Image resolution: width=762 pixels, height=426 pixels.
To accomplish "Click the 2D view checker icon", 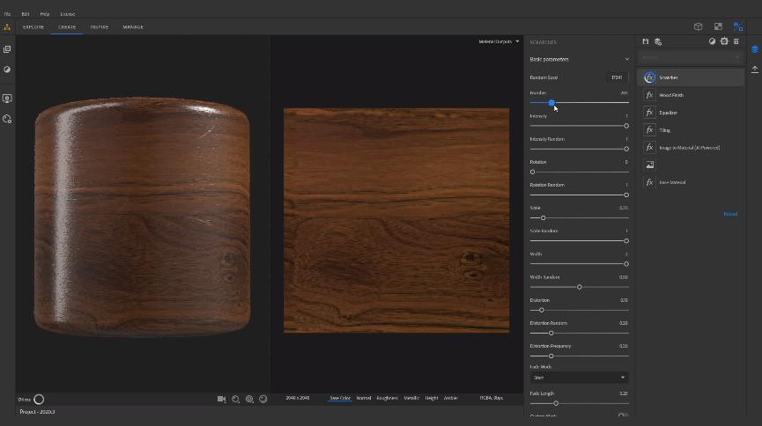I will click(x=718, y=26).
